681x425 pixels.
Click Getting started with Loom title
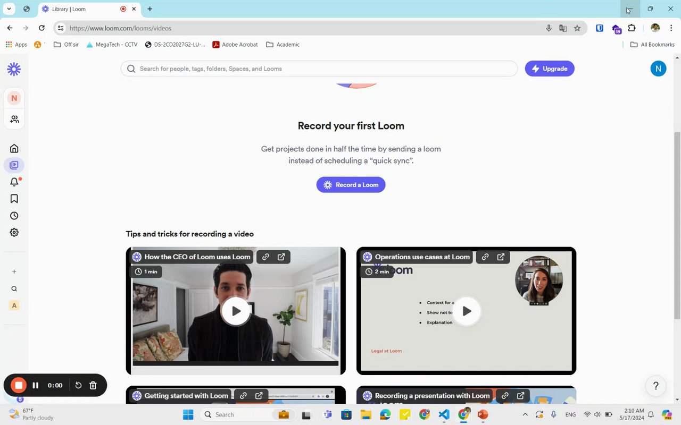point(186,395)
